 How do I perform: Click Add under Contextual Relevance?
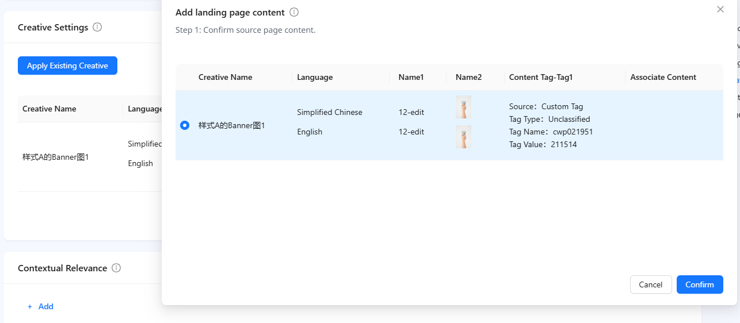tap(40, 306)
